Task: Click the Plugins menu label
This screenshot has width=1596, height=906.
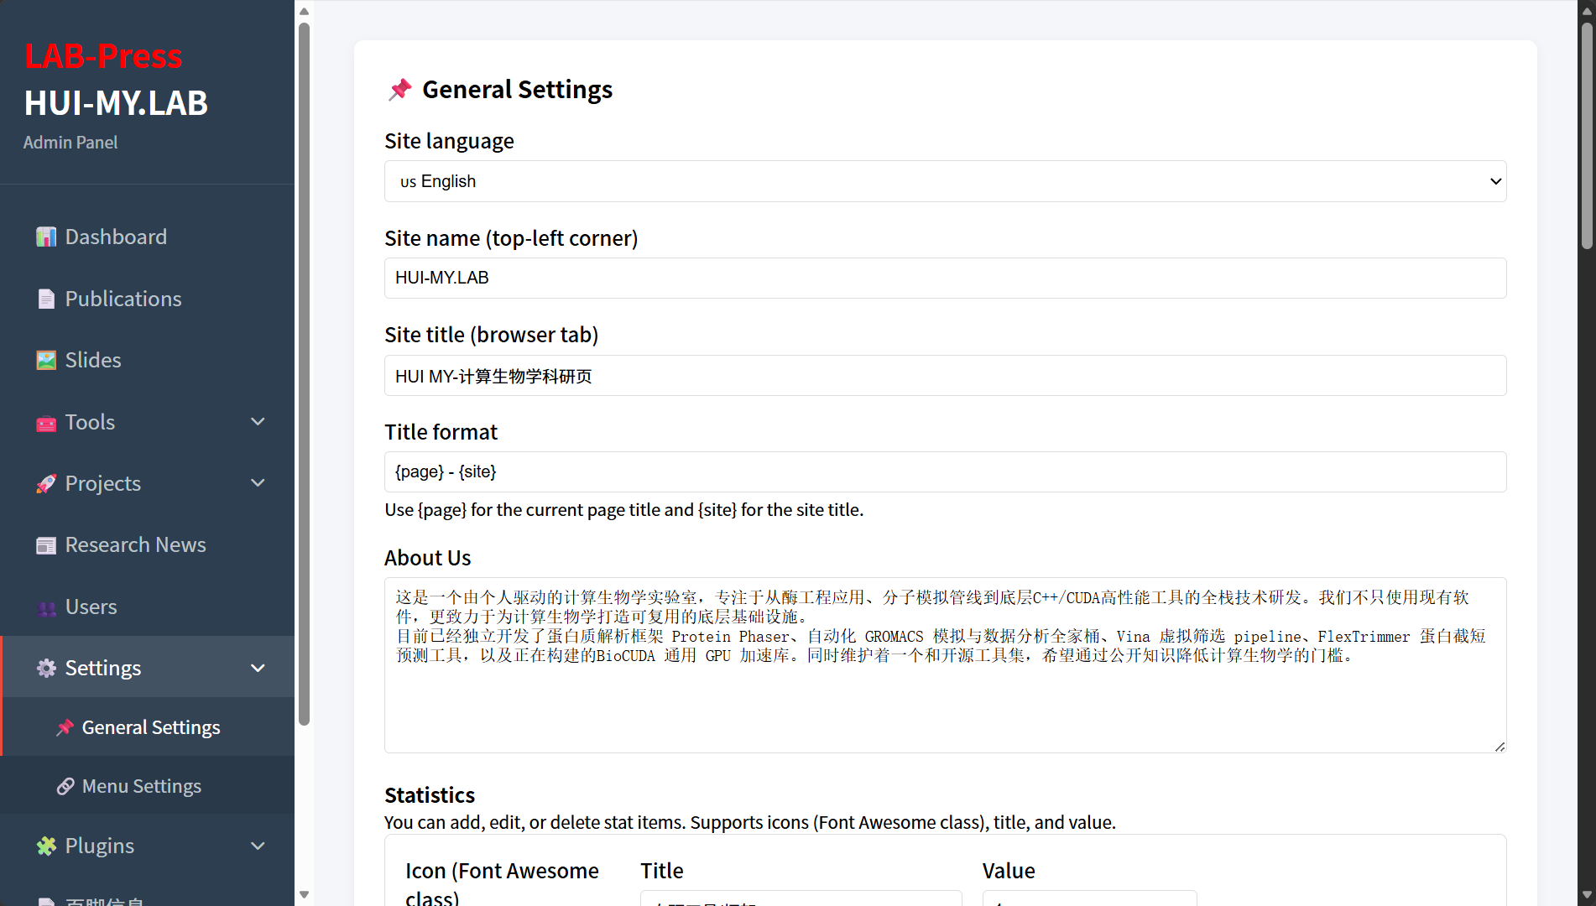Action: tap(100, 846)
